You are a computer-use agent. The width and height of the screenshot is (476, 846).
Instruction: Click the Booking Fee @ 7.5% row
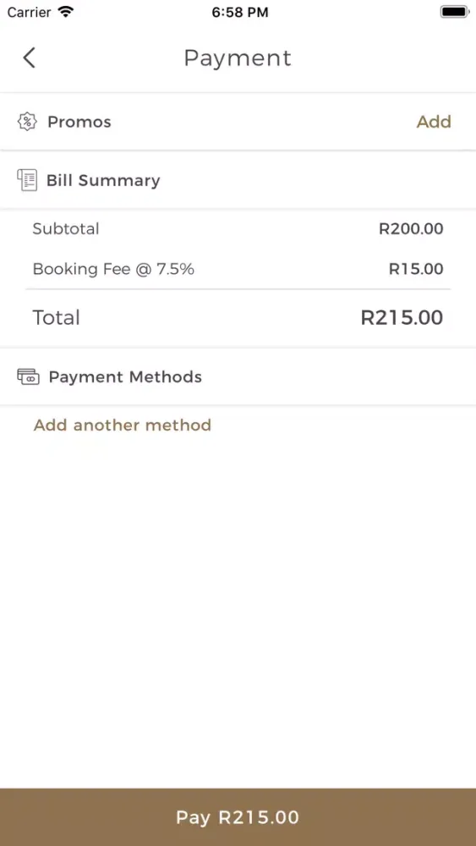pos(238,269)
